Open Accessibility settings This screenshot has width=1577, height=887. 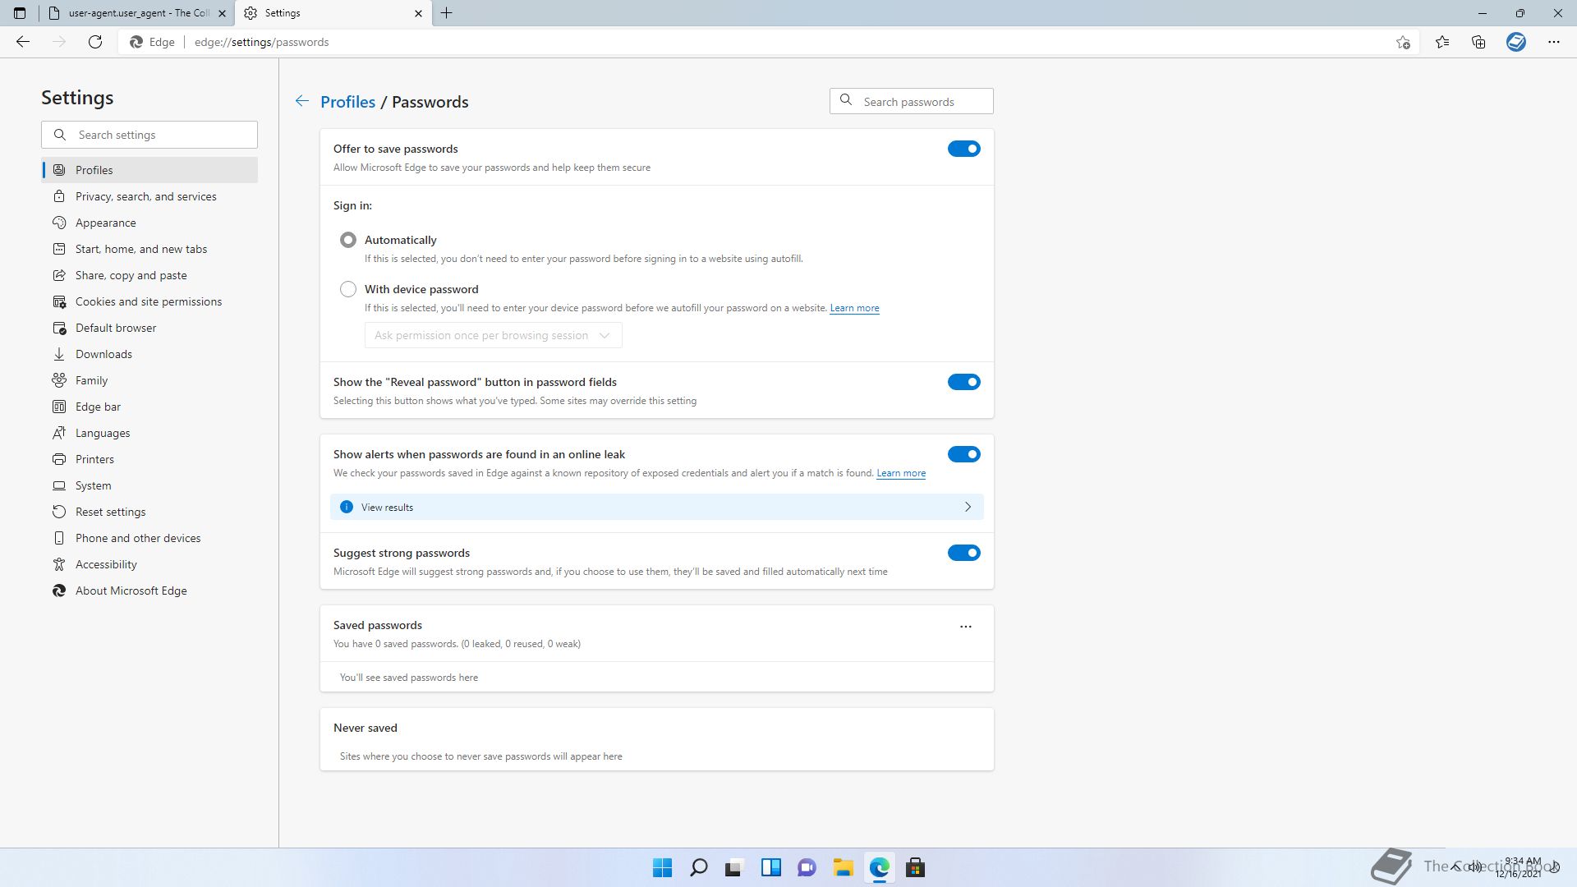tap(149, 564)
